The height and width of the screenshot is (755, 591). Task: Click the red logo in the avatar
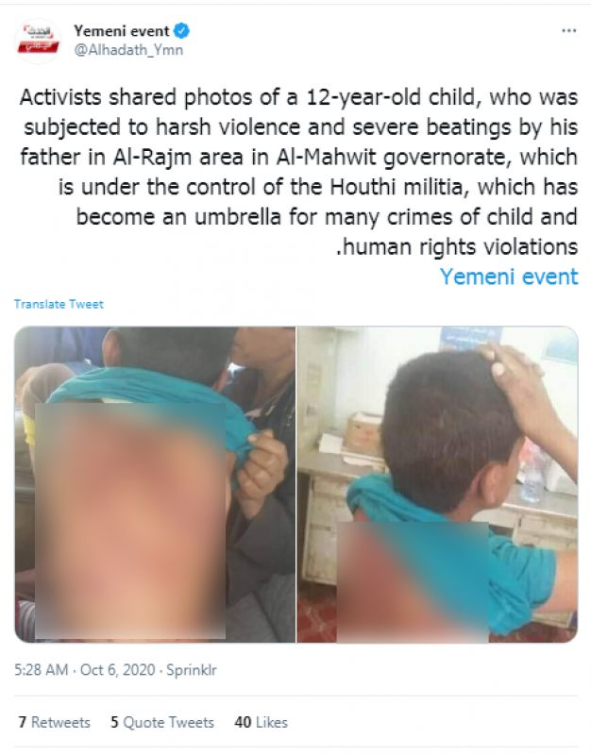coord(38,47)
